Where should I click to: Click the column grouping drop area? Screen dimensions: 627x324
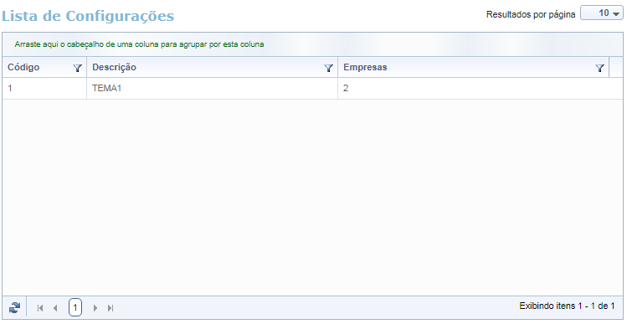click(313, 44)
